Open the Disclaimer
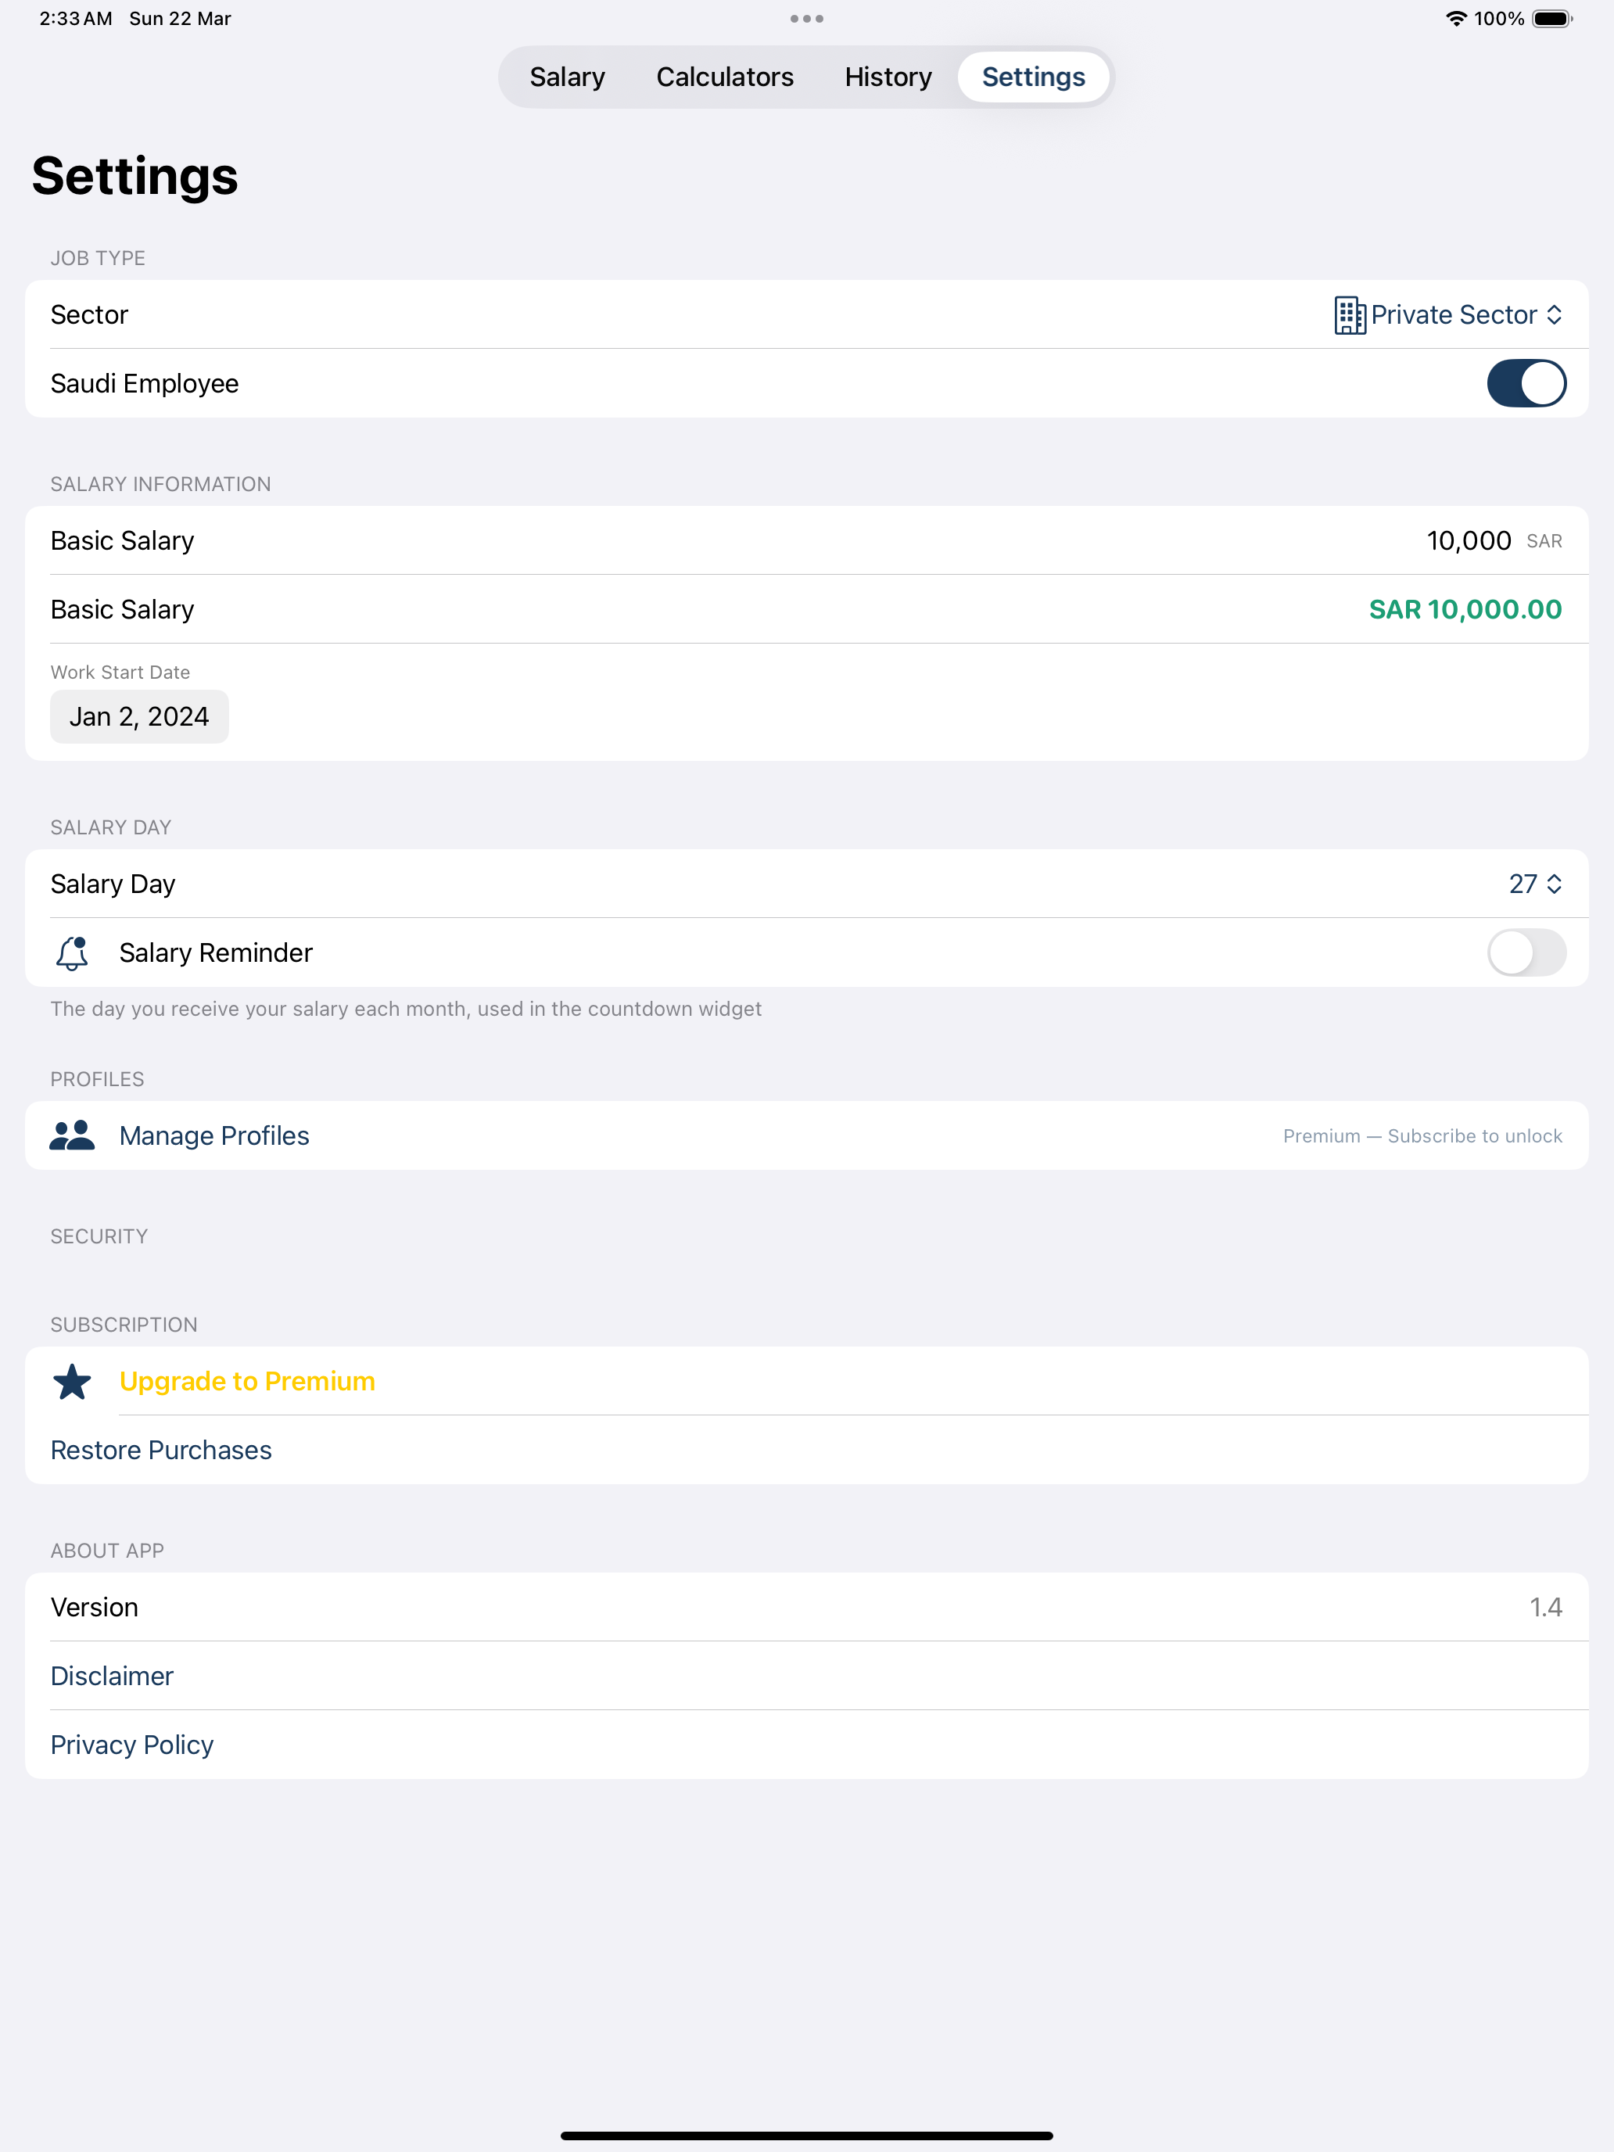The height and width of the screenshot is (2152, 1614). point(112,1677)
